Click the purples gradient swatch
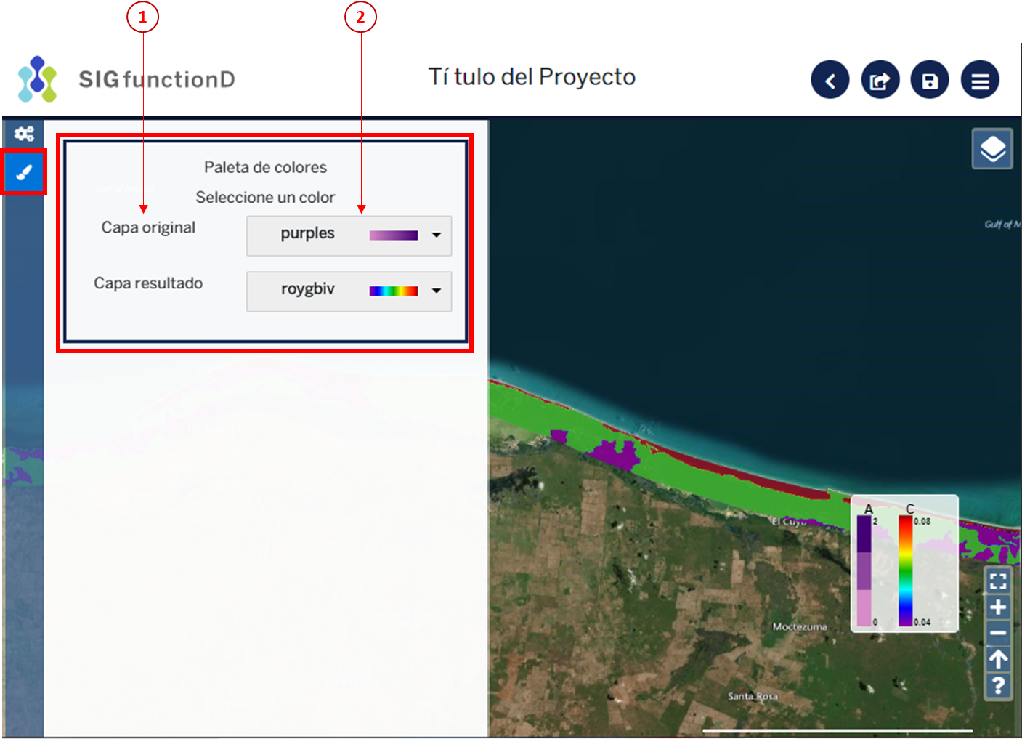This screenshot has width=1022, height=739. tap(394, 235)
